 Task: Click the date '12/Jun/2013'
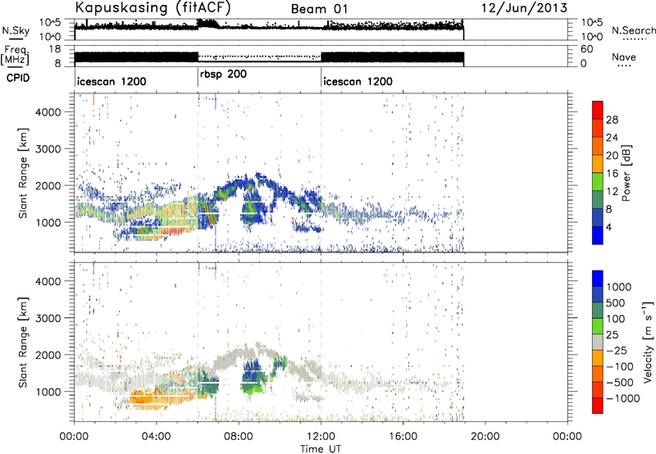(x=524, y=7)
